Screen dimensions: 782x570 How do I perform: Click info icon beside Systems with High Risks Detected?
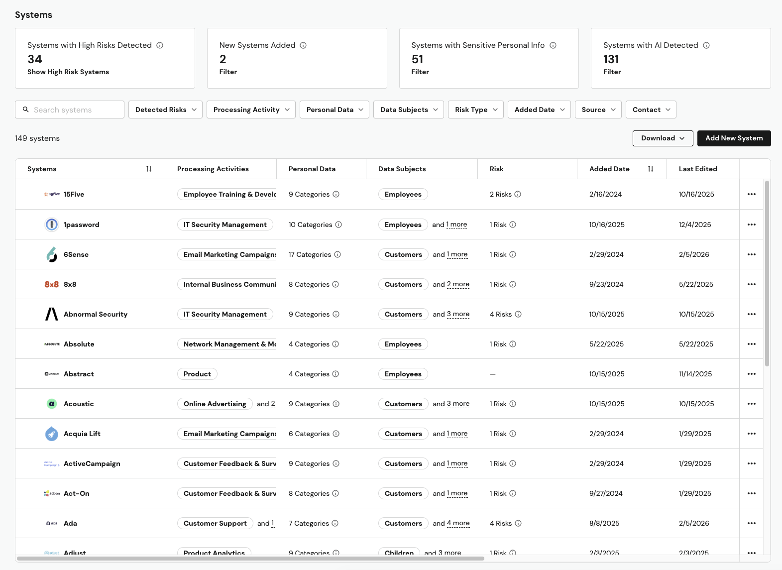tap(160, 45)
